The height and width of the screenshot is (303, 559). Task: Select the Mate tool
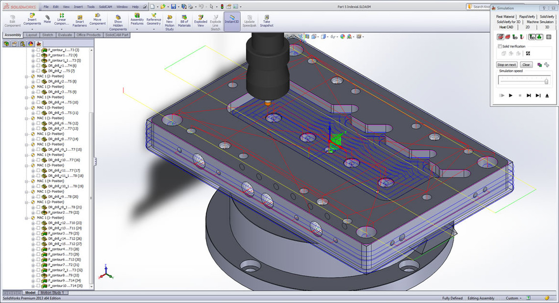pos(47,19)
